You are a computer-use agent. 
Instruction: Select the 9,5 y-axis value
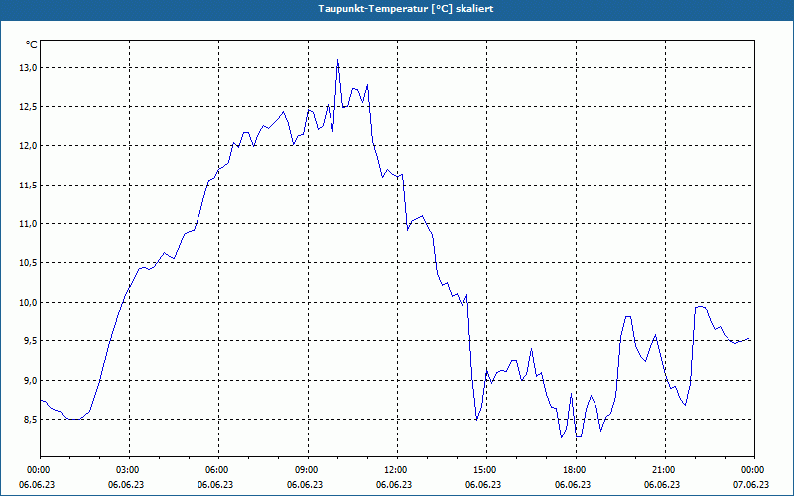click(31, 341)
